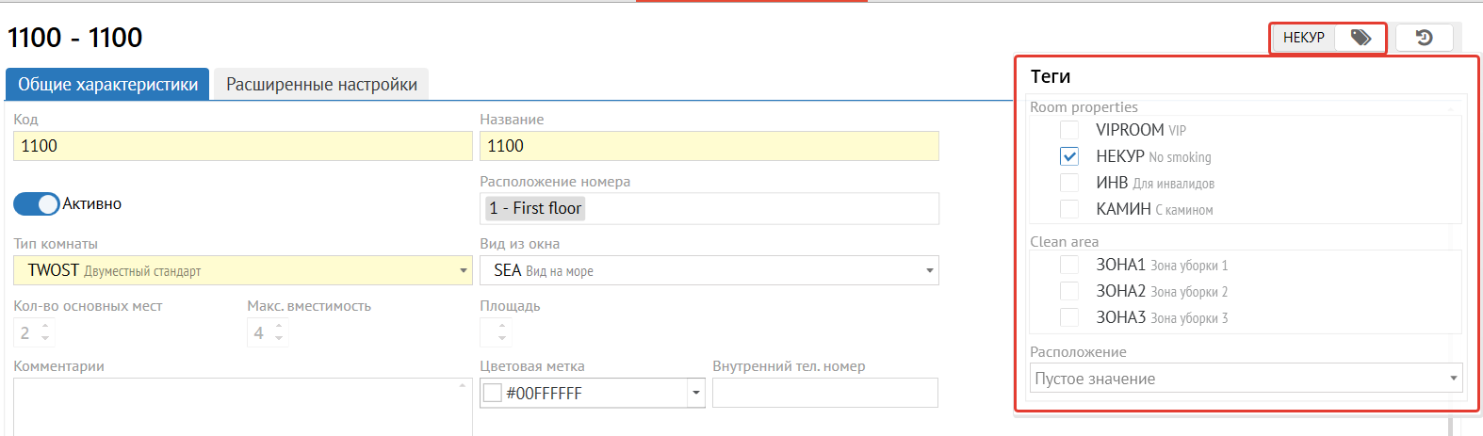Screen dimensions: 1483x436
Task: Select the ЗОНА1 clean area checkbox
Action: click(1069, 266)
